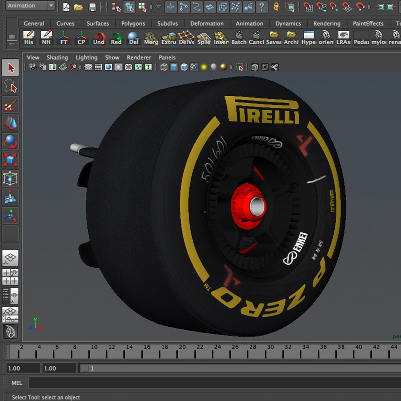
Task: Select the Universal Manipulator tool
Action: [x=10, y=179]
